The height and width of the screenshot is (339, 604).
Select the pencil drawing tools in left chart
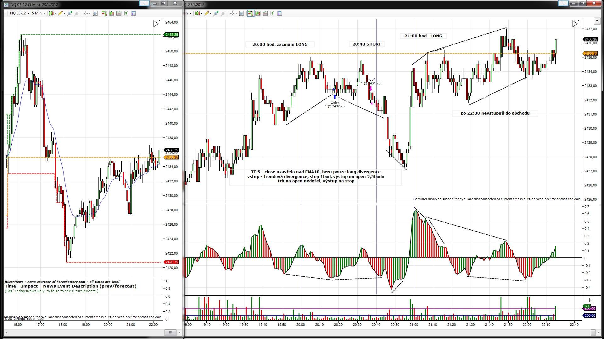[x=61, y=13]
